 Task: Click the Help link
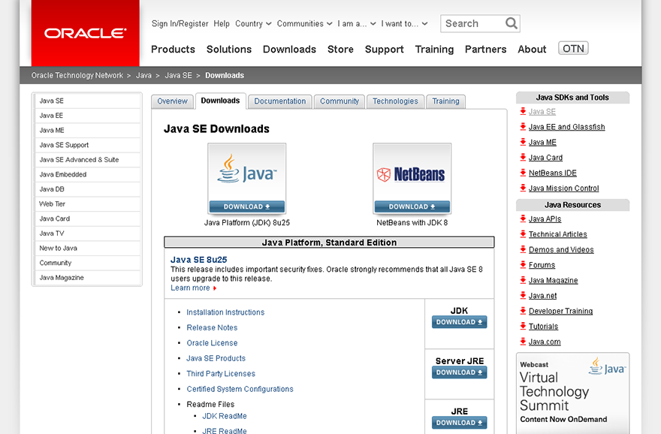pos(222,23)
